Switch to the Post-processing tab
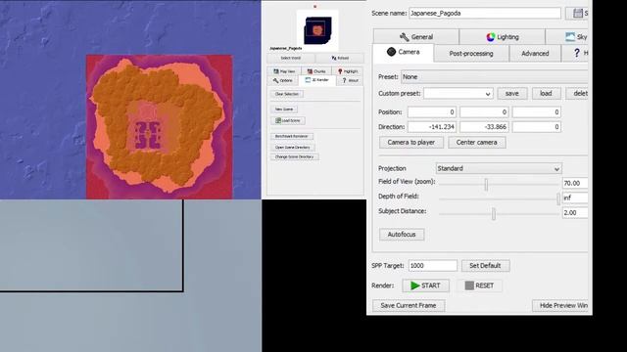Image resolution: width=627 pixels, height=352 pixels. 471,53
